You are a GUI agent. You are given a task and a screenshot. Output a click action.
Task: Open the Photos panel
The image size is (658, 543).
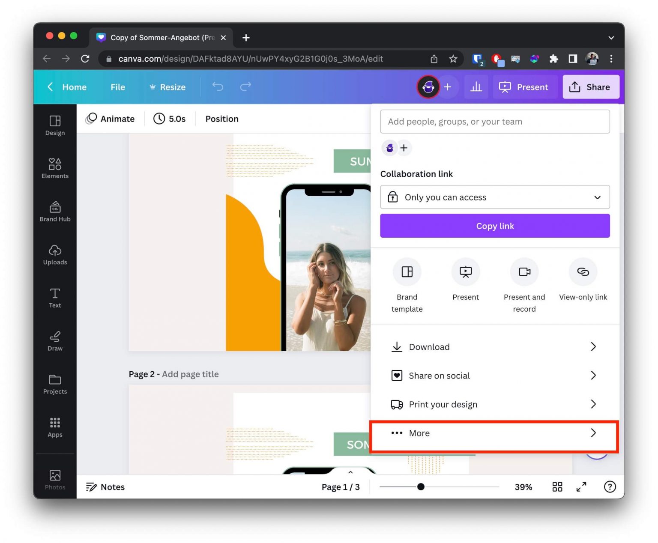point(55,480)
